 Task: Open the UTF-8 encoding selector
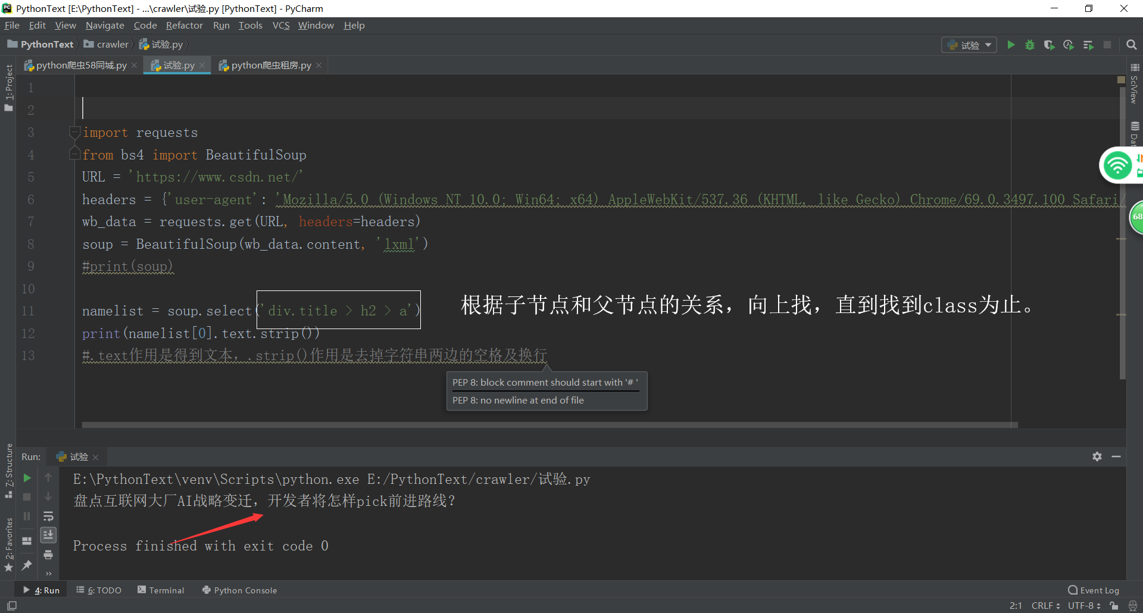coord(1080,605)
